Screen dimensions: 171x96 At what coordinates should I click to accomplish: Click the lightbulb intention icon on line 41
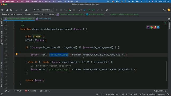[x=17, y=54]
